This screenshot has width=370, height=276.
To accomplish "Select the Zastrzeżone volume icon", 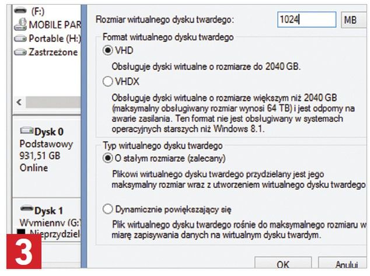I will click(x=20, y=52).
